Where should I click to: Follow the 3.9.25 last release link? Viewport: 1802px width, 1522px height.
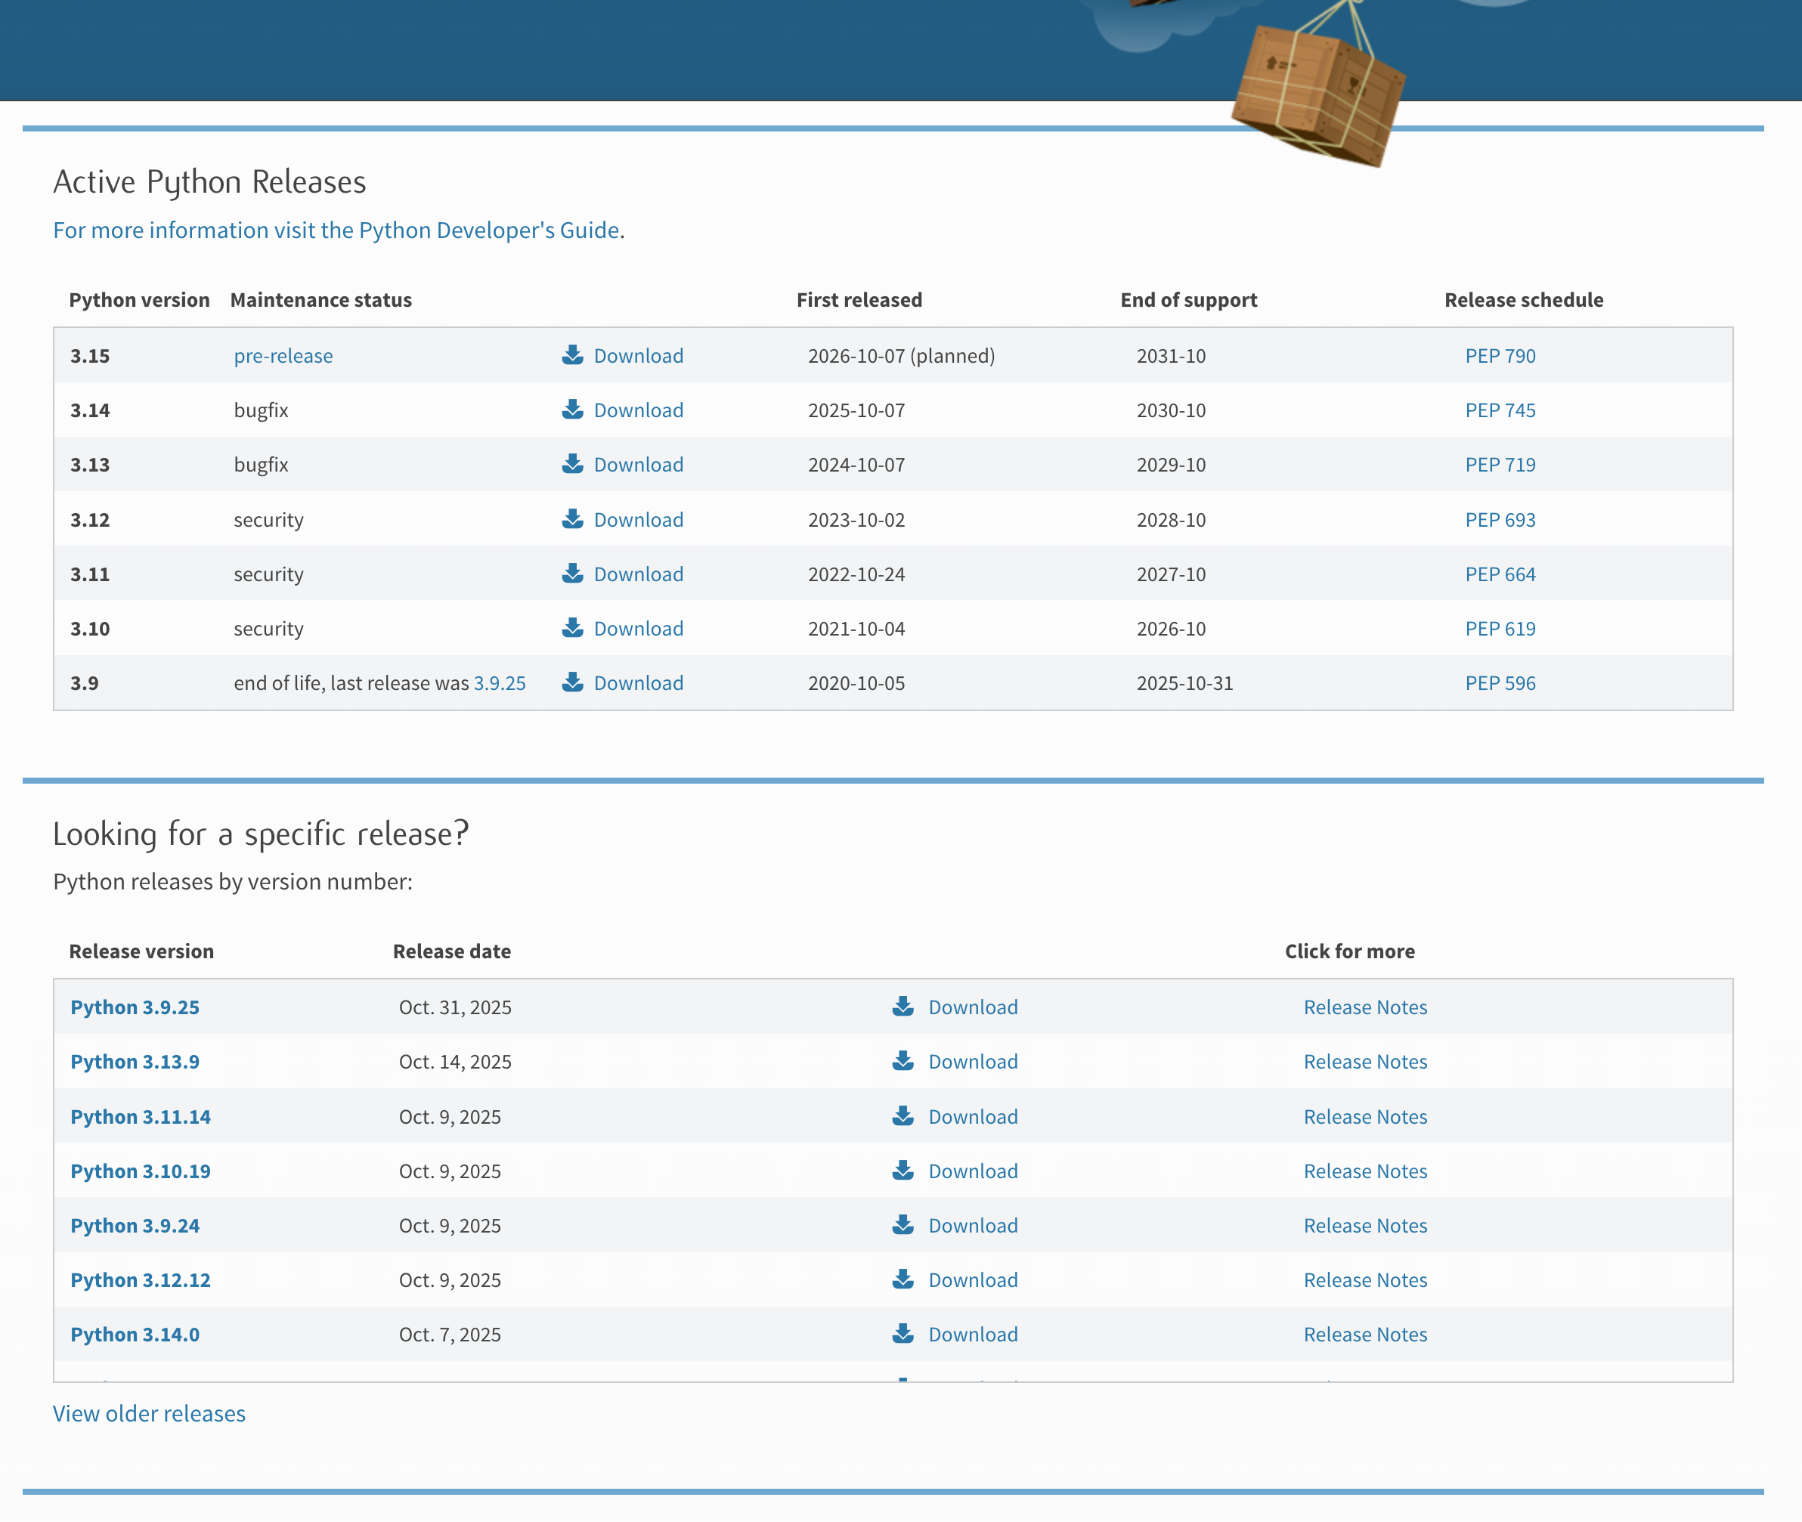(x=500, y=683)
